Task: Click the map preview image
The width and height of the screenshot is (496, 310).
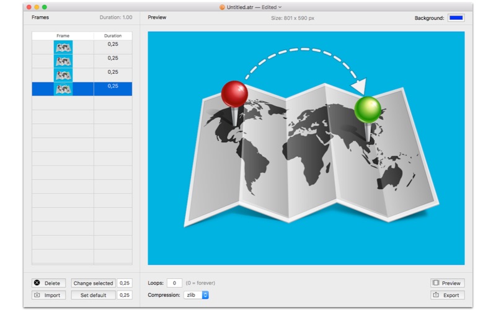Action: (x=306, y=148)
